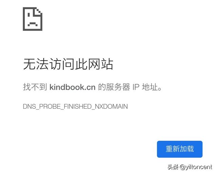217x175 pixels.
Task: Click the IP word in the message
Action: [136, 87]
